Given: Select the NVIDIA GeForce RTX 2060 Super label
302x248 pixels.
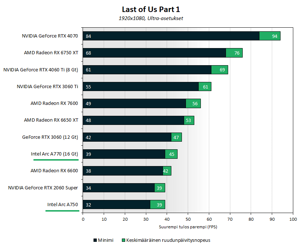Looking at the screenshot, I should 43,188.
